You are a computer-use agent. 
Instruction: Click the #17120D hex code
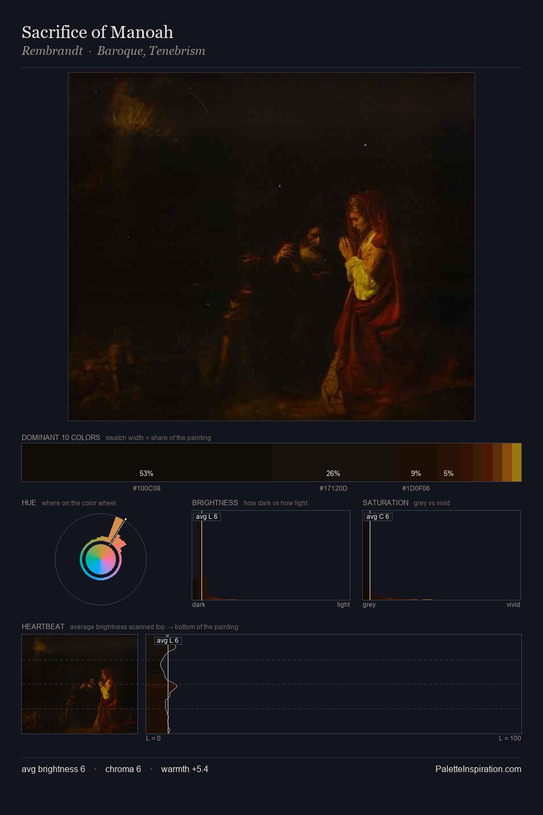[x=333, y=488]
